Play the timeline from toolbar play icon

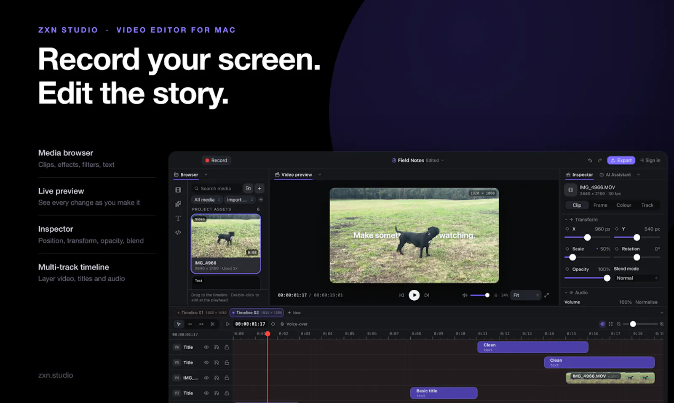click(x=227, y=324)
